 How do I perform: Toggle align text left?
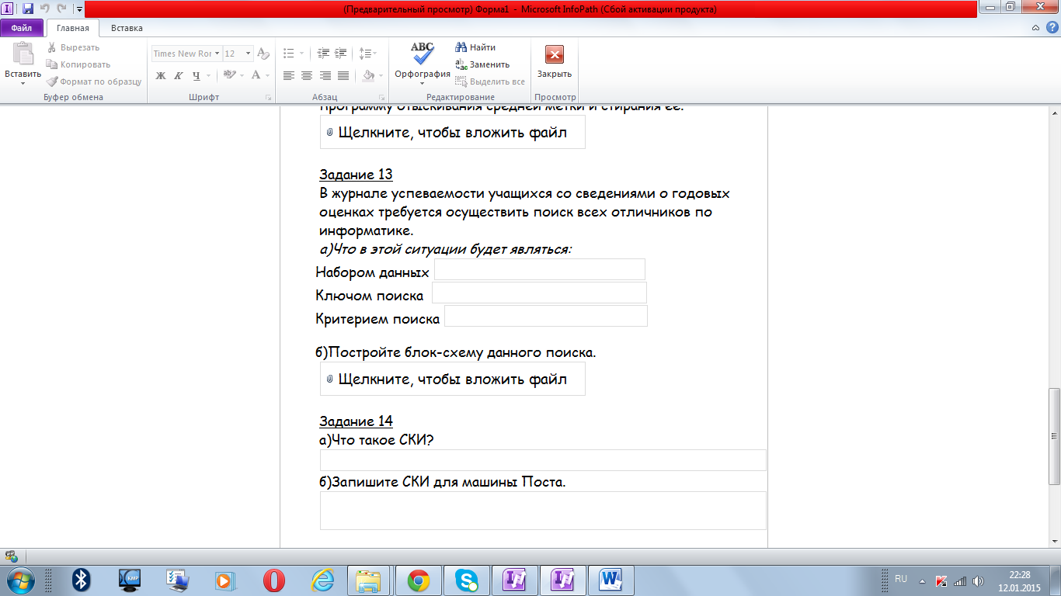point(289,75)
